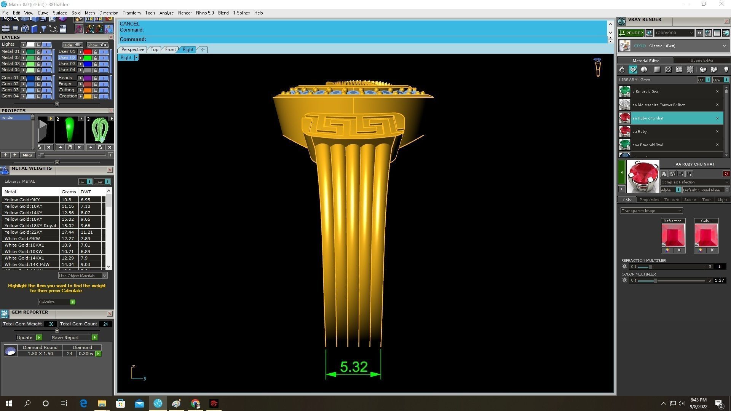Remove aa Ruby from material list
This screenshot has width=731, height=411.
click(x=717, y=132)
